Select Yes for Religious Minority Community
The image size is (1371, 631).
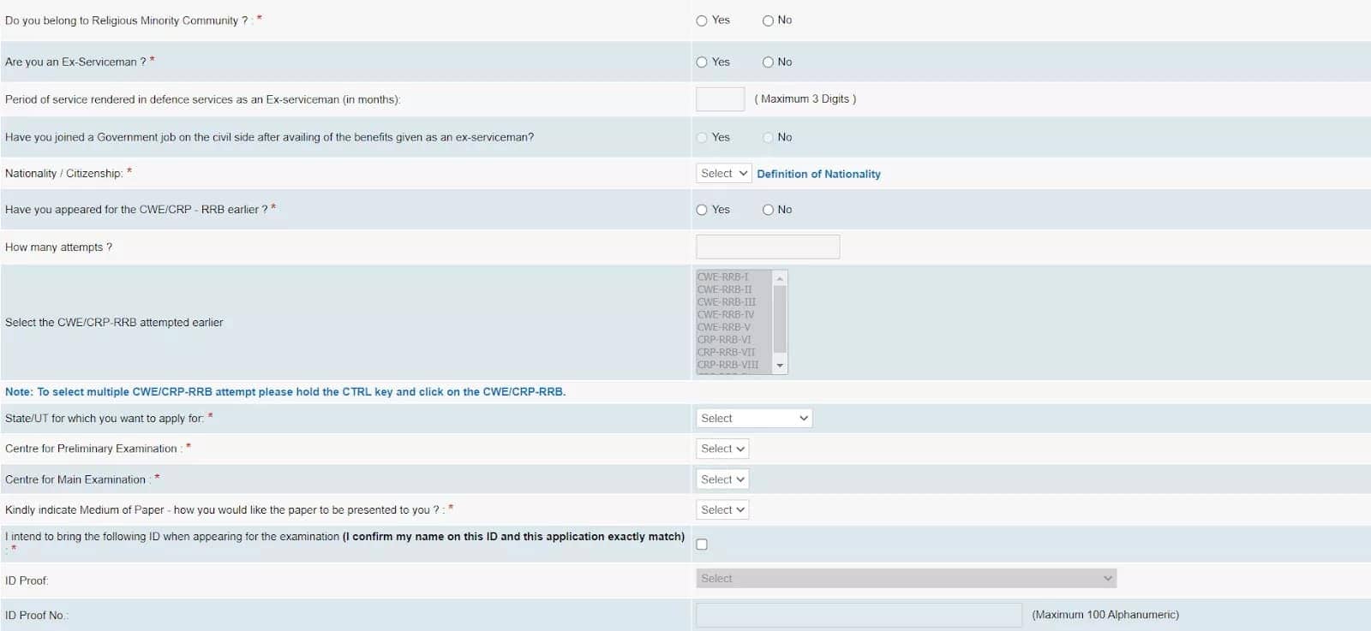(x=702, y=21)
